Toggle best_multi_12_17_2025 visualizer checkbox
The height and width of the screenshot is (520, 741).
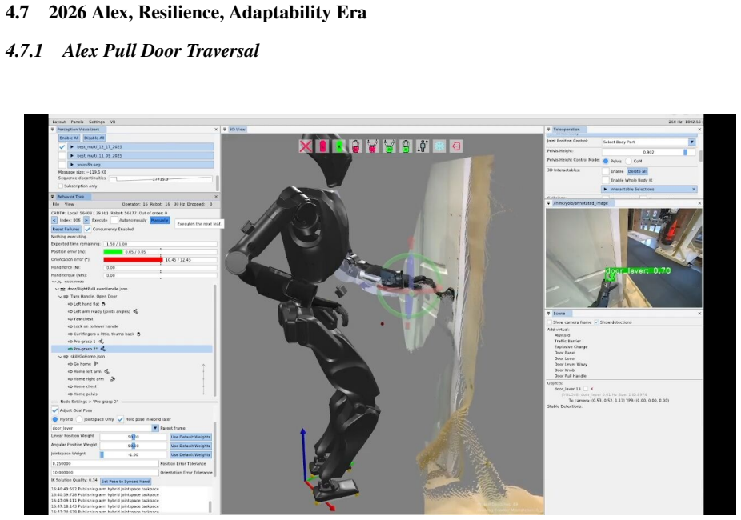(62, 147)
